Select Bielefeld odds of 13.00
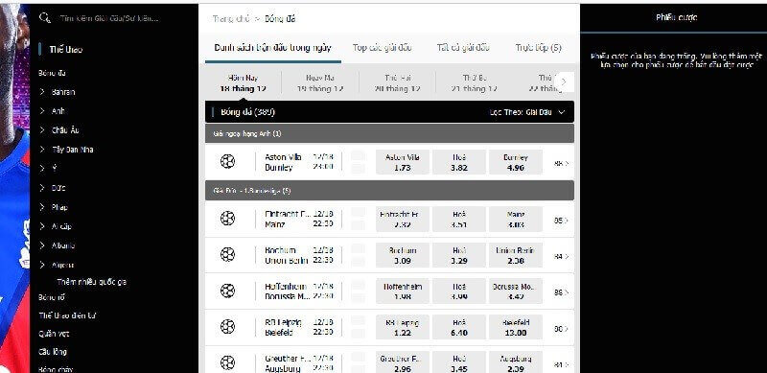 click(516, 328)
